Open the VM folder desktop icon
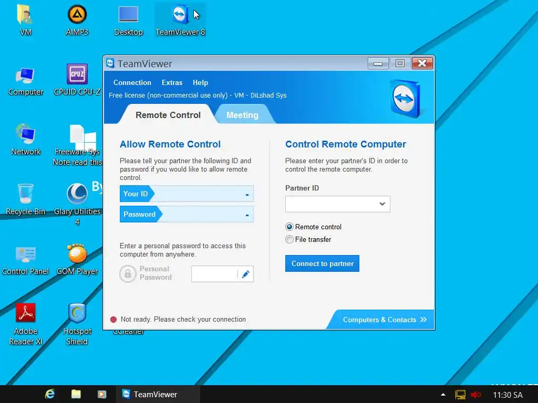 pyautogui.click(x=25, y=20)
